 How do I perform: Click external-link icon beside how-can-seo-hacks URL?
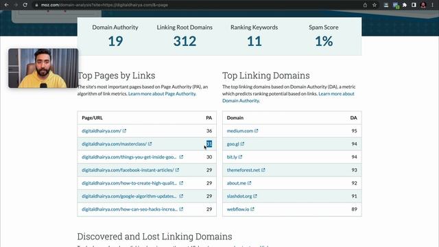pyautogui.click(x=181, y=209)
